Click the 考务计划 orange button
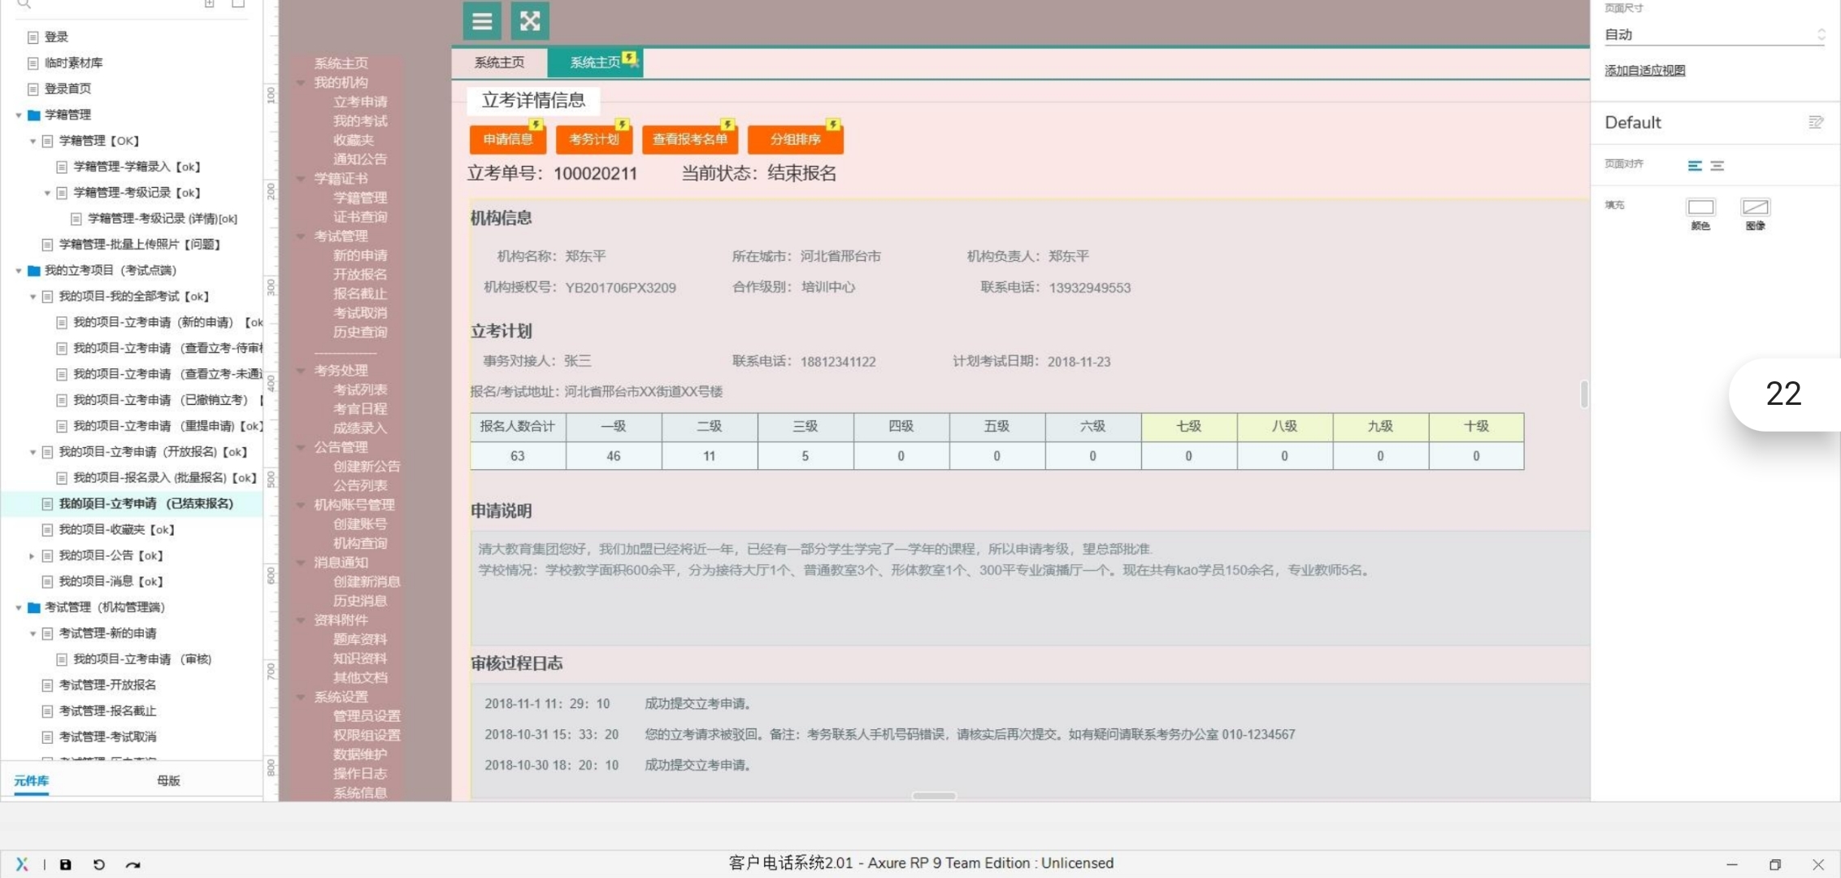 point(594,139)
